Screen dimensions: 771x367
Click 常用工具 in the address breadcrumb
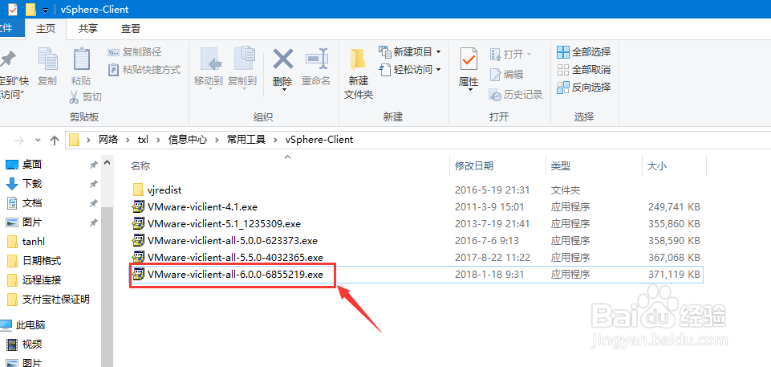(x=246, y=140)
